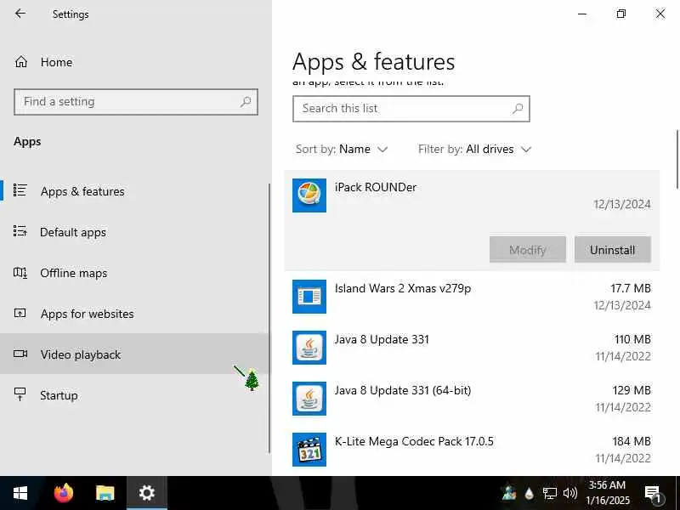Screen dimensions: 680x510
Task: Click the Video playback camera icon
Action: pos(20,354)
